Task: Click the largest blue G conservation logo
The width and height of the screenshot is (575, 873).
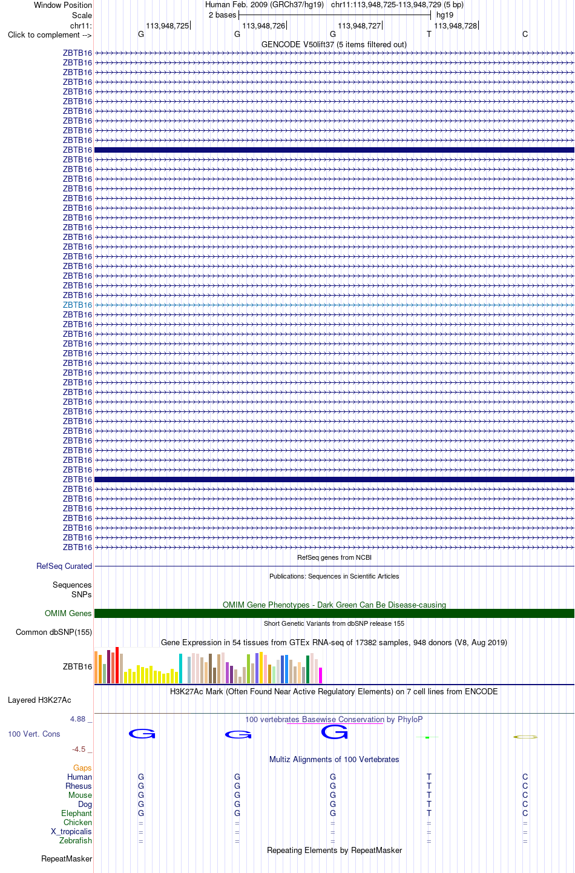Action: coord(334,732)
